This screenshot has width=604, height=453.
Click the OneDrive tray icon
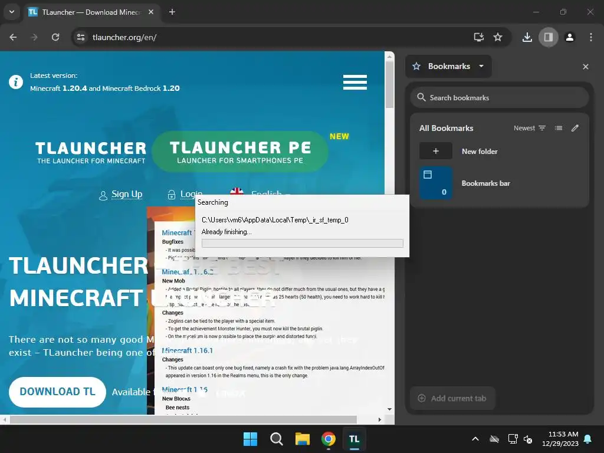(x=494, y=439)
